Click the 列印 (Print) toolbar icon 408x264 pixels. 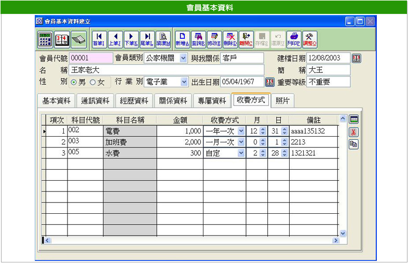pos(294,39)
